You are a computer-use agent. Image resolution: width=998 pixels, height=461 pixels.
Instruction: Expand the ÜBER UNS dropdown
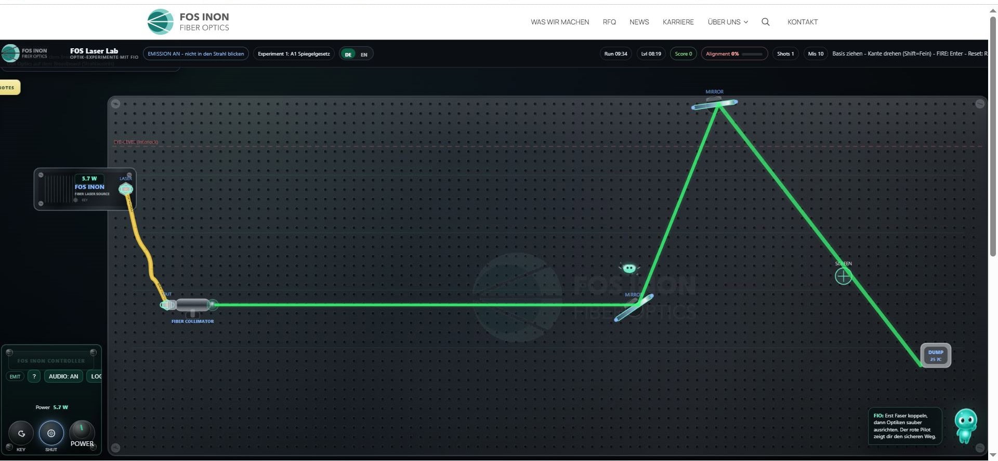tap(728, 22)
